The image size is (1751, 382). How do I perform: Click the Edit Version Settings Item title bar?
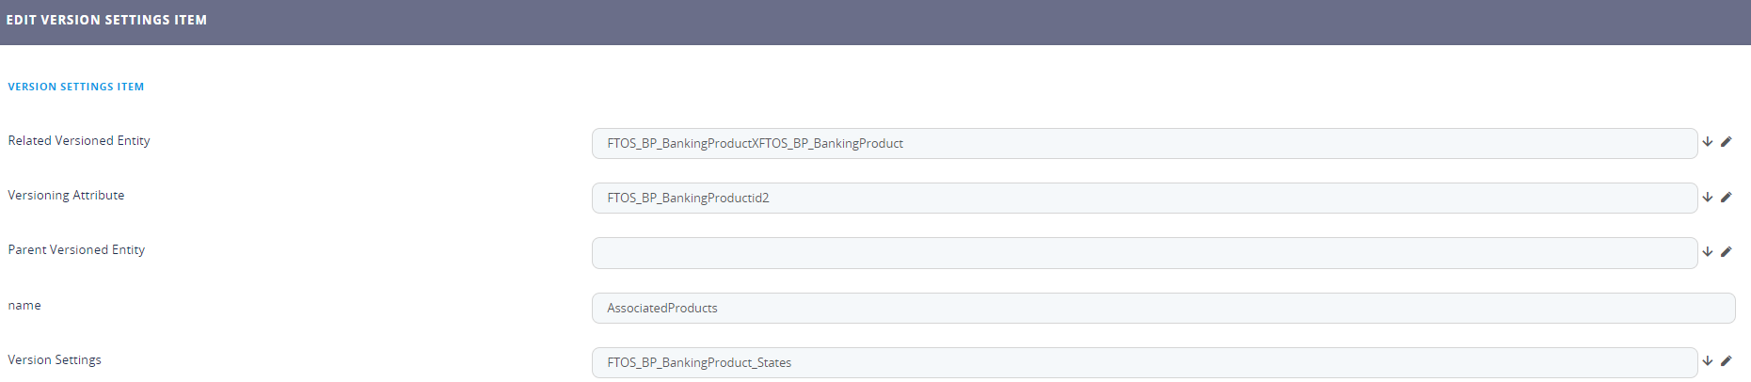[x=106, y=20]
